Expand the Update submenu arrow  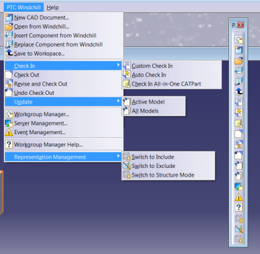(118, 101)
